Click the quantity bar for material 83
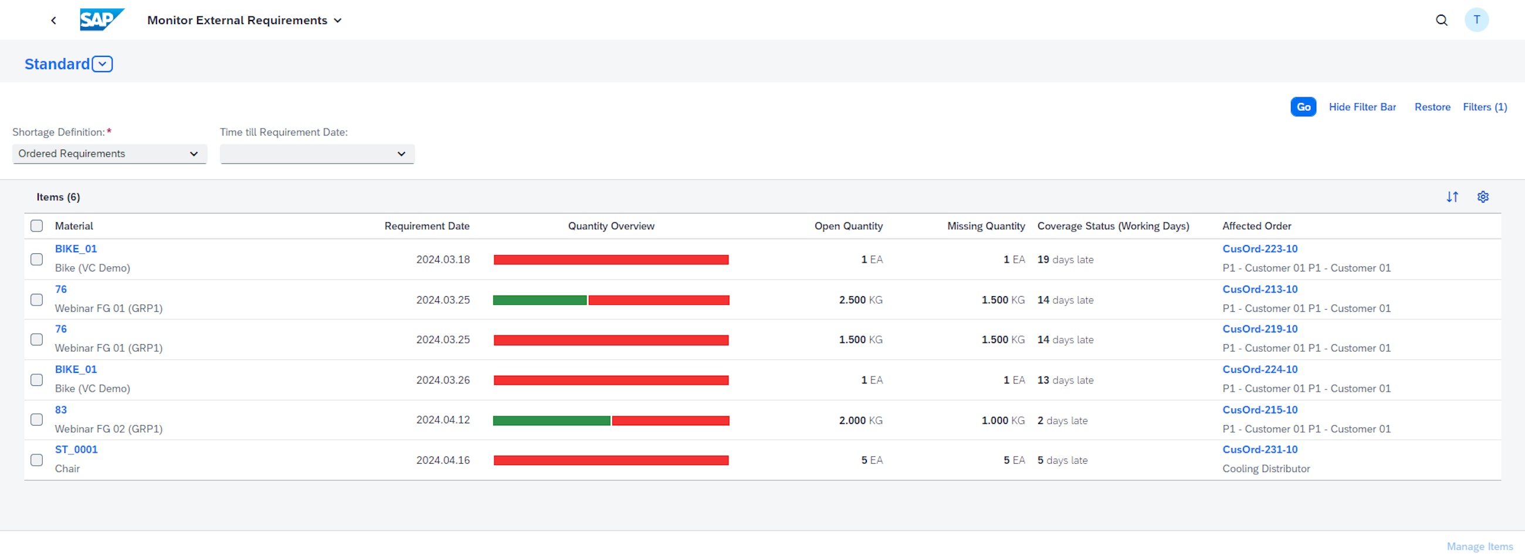The image size is (1525, 560). coord(611,420)
